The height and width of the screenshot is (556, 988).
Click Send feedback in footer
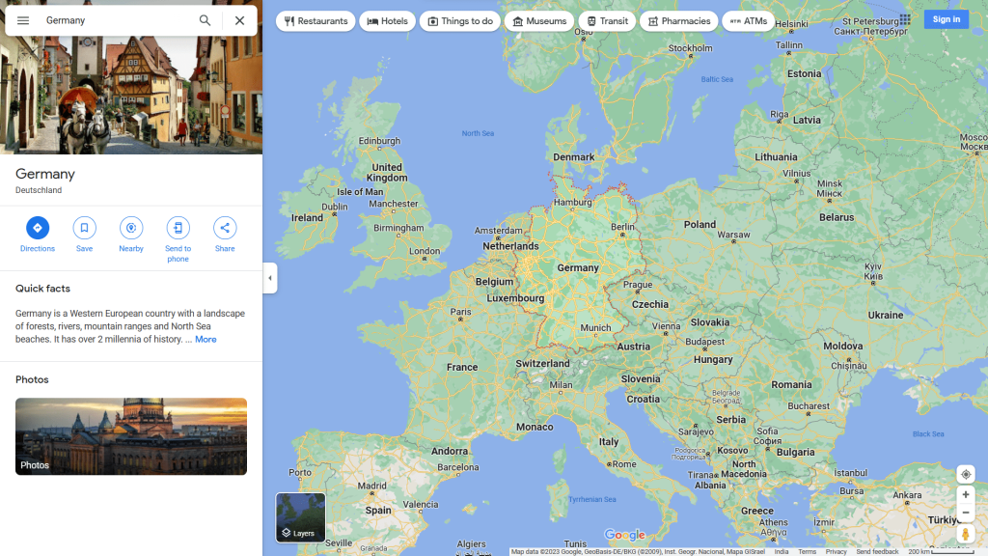pos(877,551)
